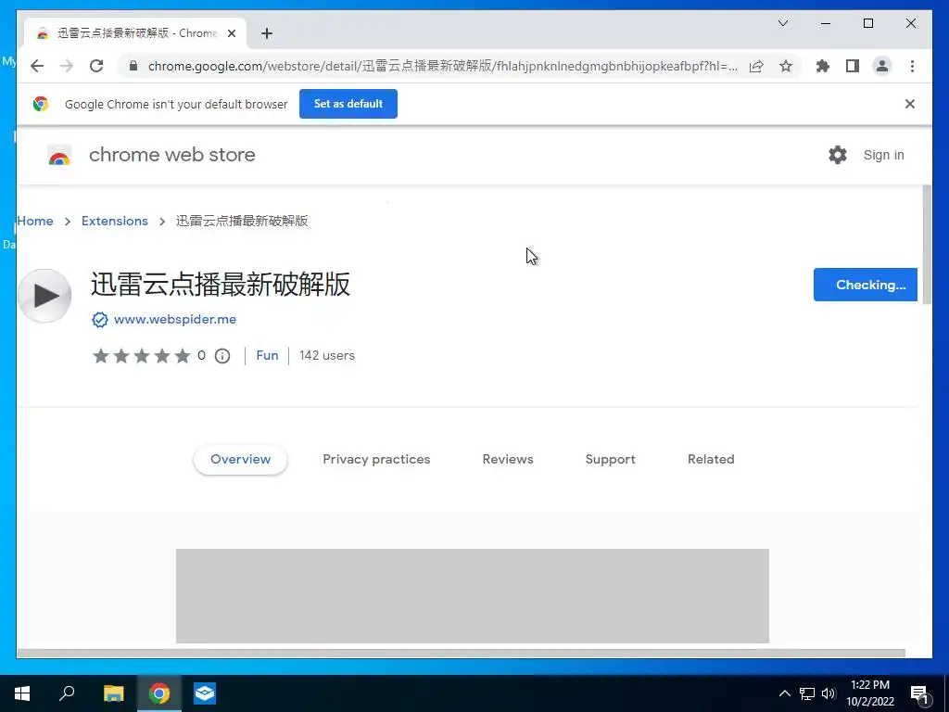Bookmark this tab with the star icon
The height and width of the screenshot is (712, 949).
(x=786, y=66)
